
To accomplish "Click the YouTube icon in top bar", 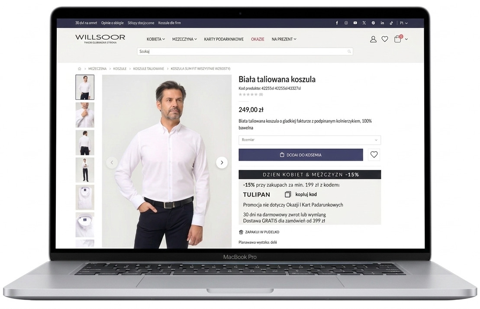I will click(355, 23).
